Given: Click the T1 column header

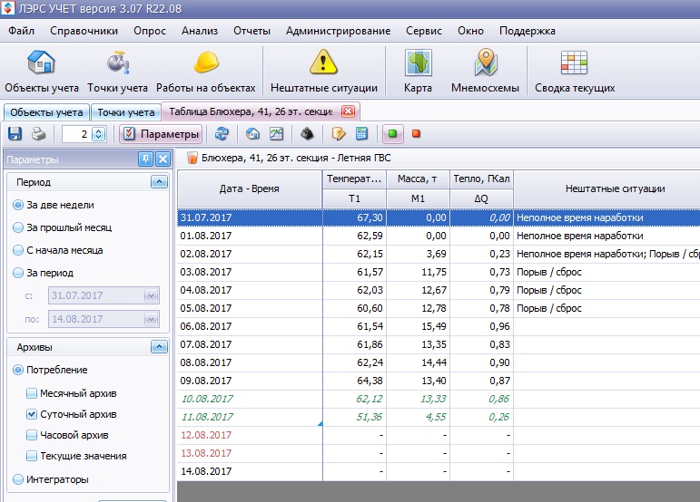Looking at the screenshot, I should tap(354, 198).
